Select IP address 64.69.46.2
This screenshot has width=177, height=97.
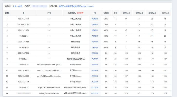coord(24,88)
